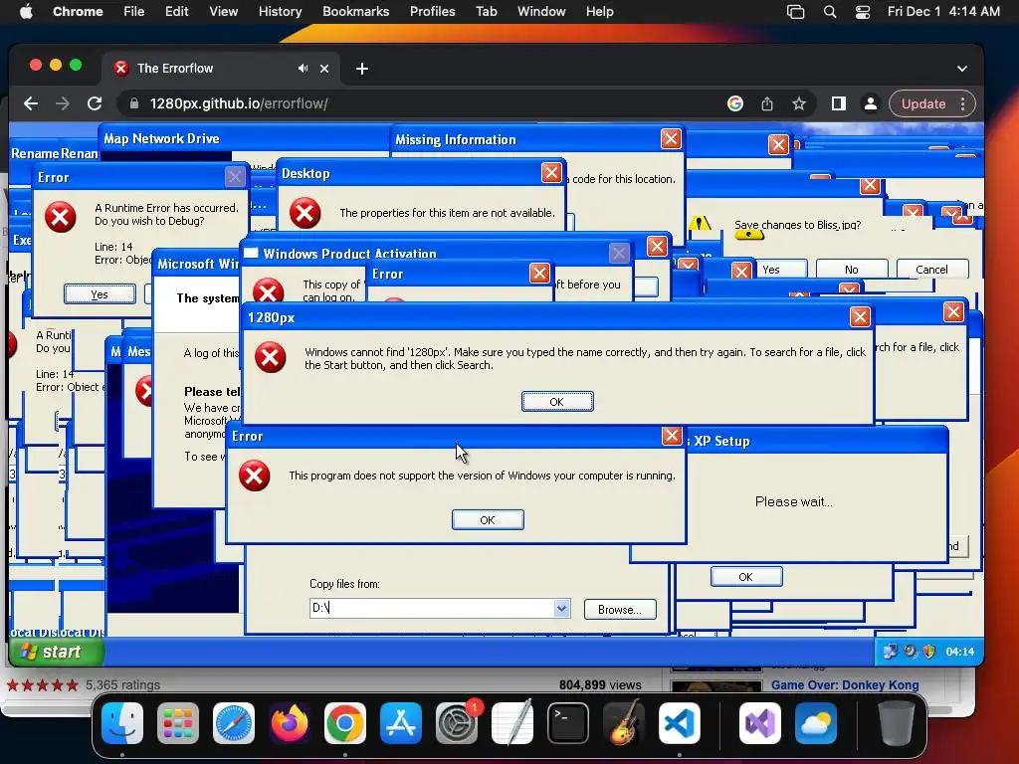Open TextEdit from the Dock
The width and height of the screenshot is (1019, 764).
(512, 723)
